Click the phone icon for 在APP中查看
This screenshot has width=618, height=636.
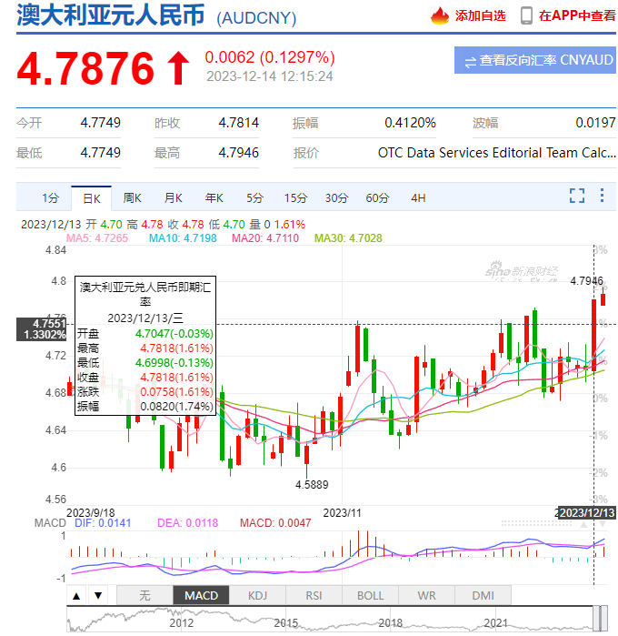[526, 15]
